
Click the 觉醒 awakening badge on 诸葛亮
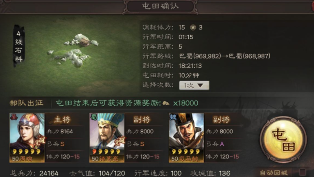coord(120,141)
